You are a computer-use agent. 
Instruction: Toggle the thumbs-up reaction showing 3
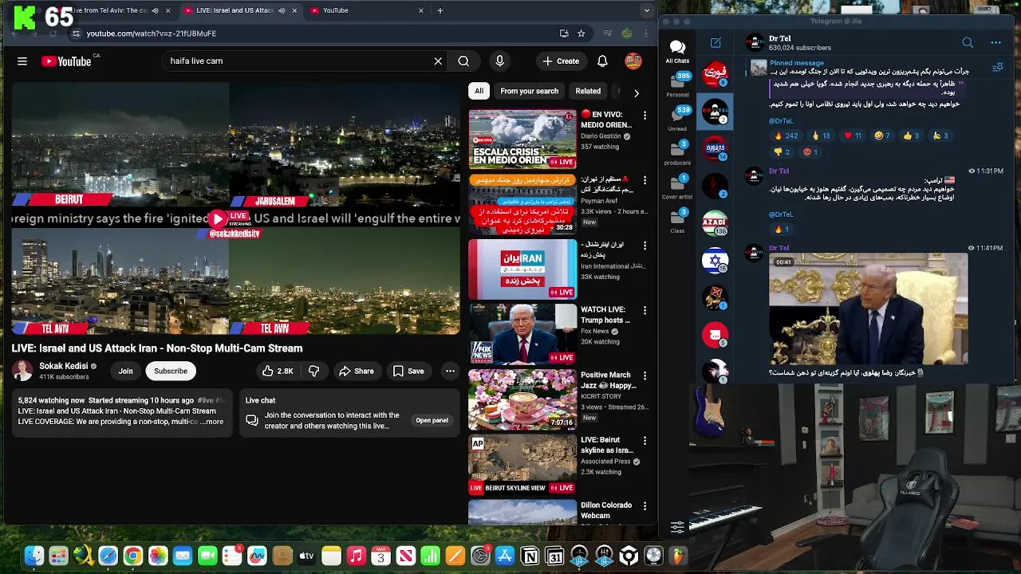coord(911,136)
